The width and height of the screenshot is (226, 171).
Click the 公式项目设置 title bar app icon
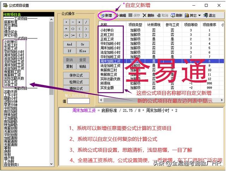5,6
